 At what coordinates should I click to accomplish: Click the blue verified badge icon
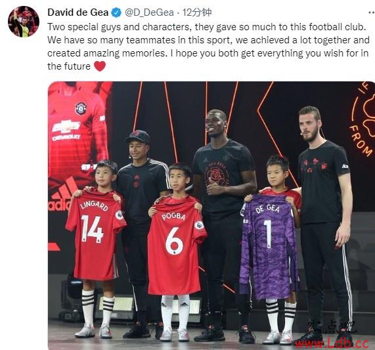(x=116, y=12)
